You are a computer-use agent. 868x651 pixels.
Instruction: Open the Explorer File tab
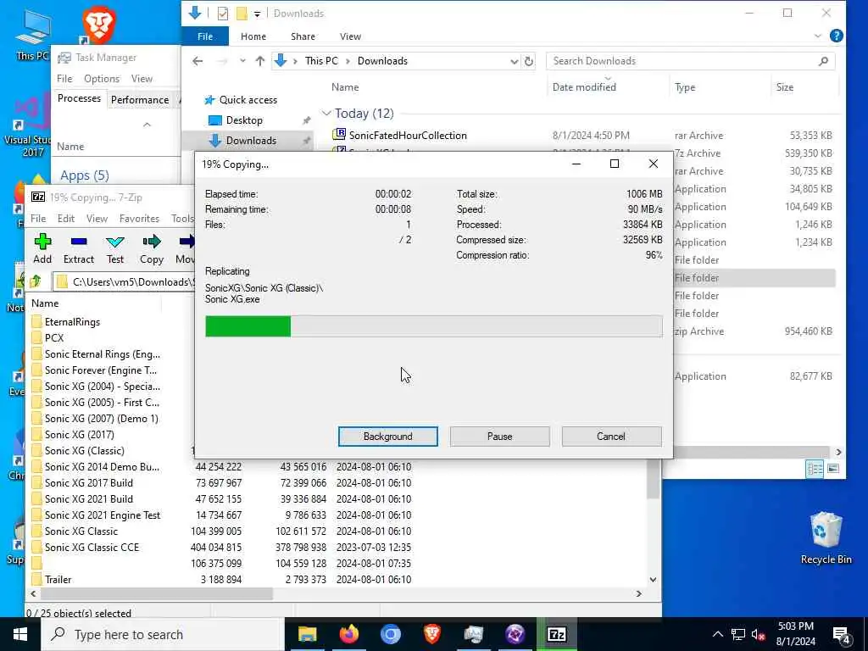pos(205,36)
